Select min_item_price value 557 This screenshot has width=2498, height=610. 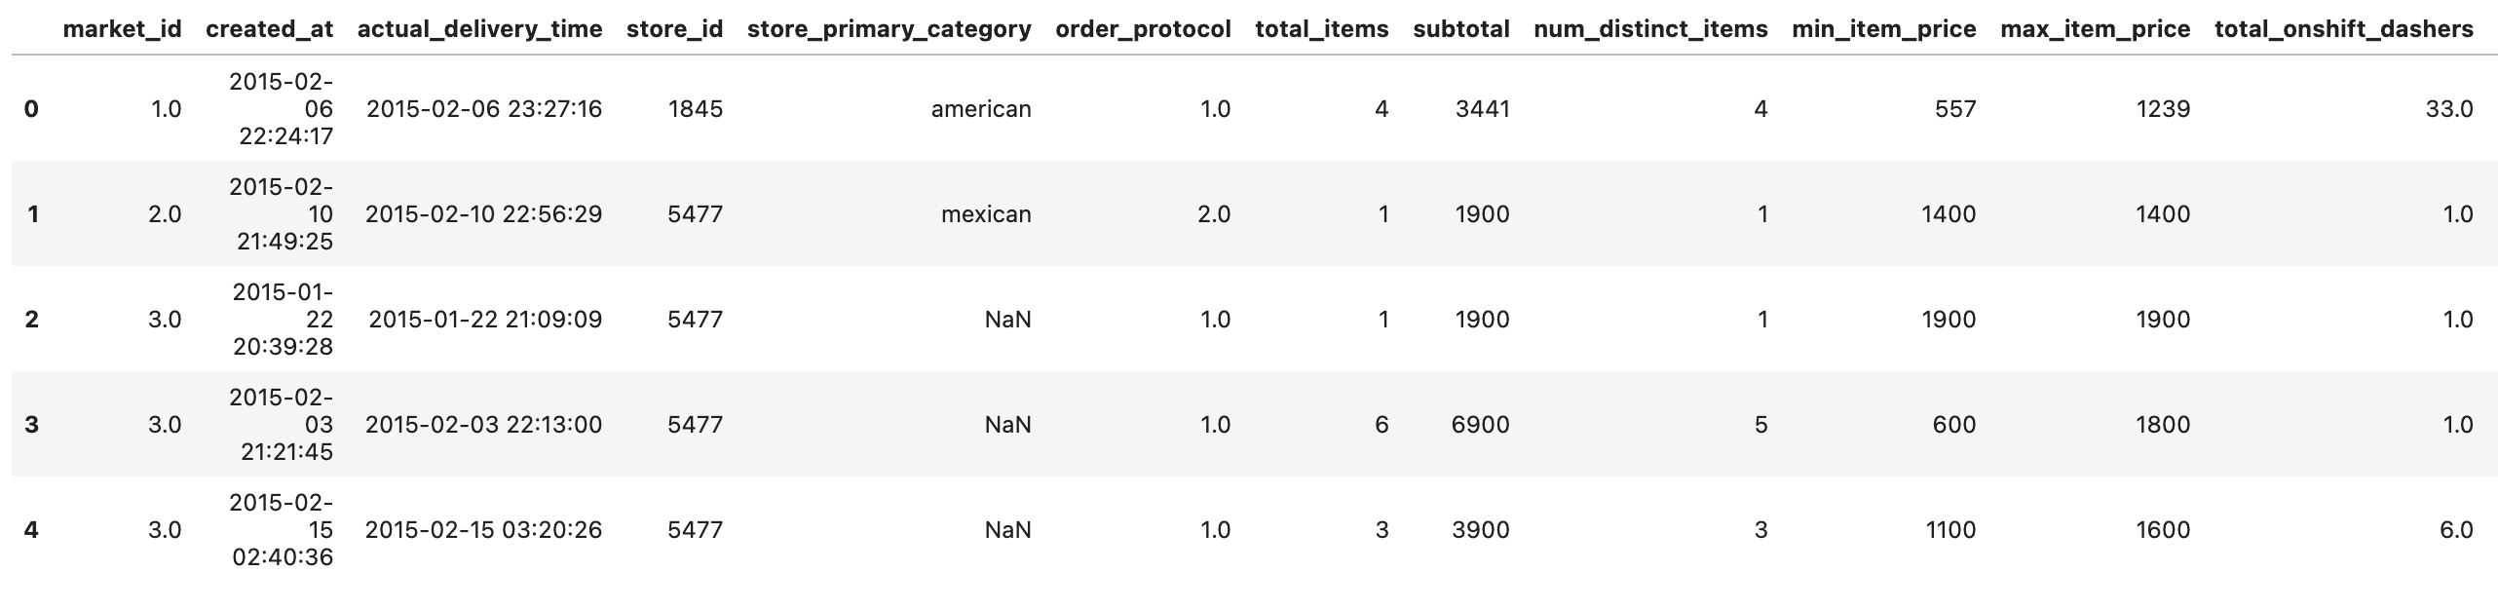point(1955,109)
